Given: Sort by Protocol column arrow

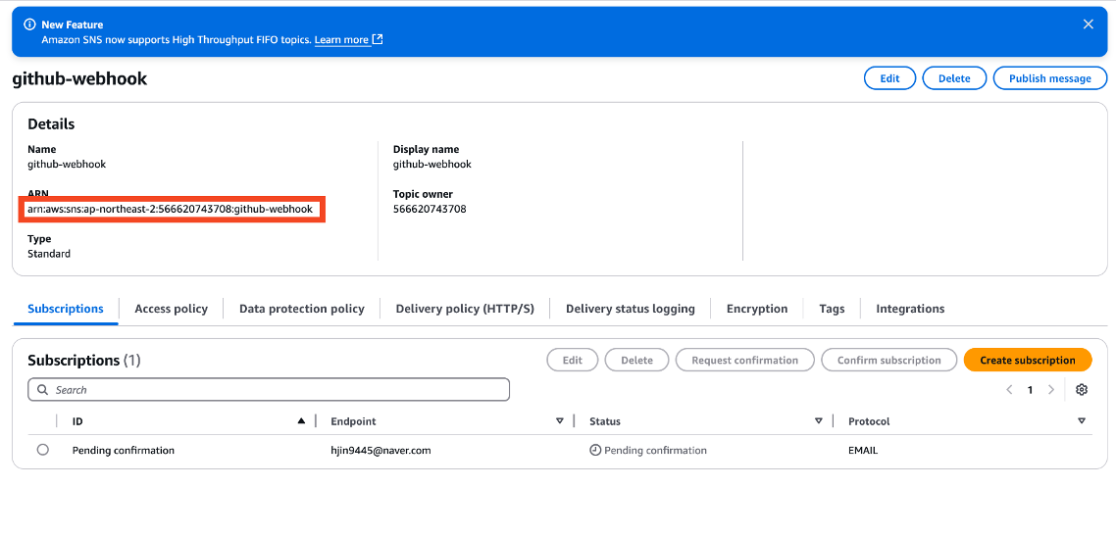Looking at the screenshot, I should click(x=1082, y=421).
